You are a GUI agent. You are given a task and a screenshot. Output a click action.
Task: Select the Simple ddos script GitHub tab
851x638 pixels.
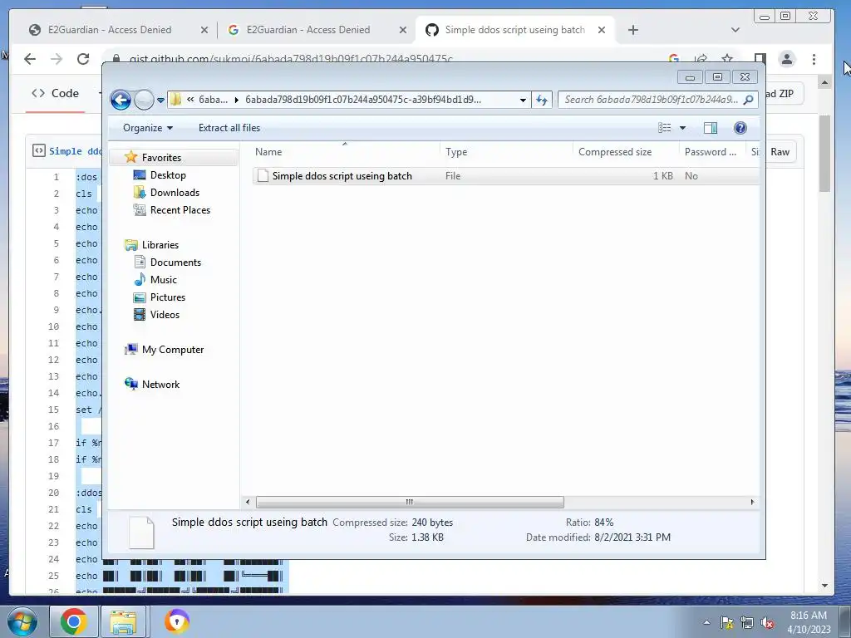(x=514, y=30)
